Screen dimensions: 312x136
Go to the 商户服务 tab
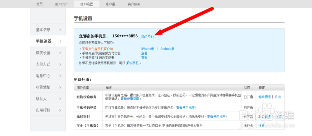tap(134, 4)
